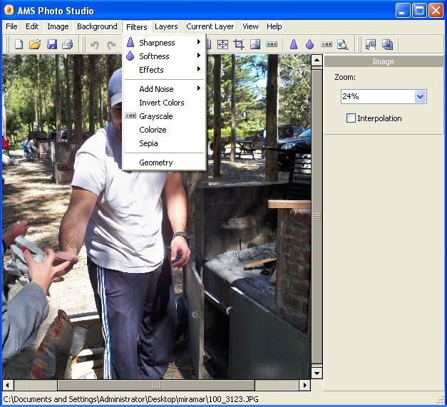
Task: Open a file with the folder icon
Action: click(35, 44)
